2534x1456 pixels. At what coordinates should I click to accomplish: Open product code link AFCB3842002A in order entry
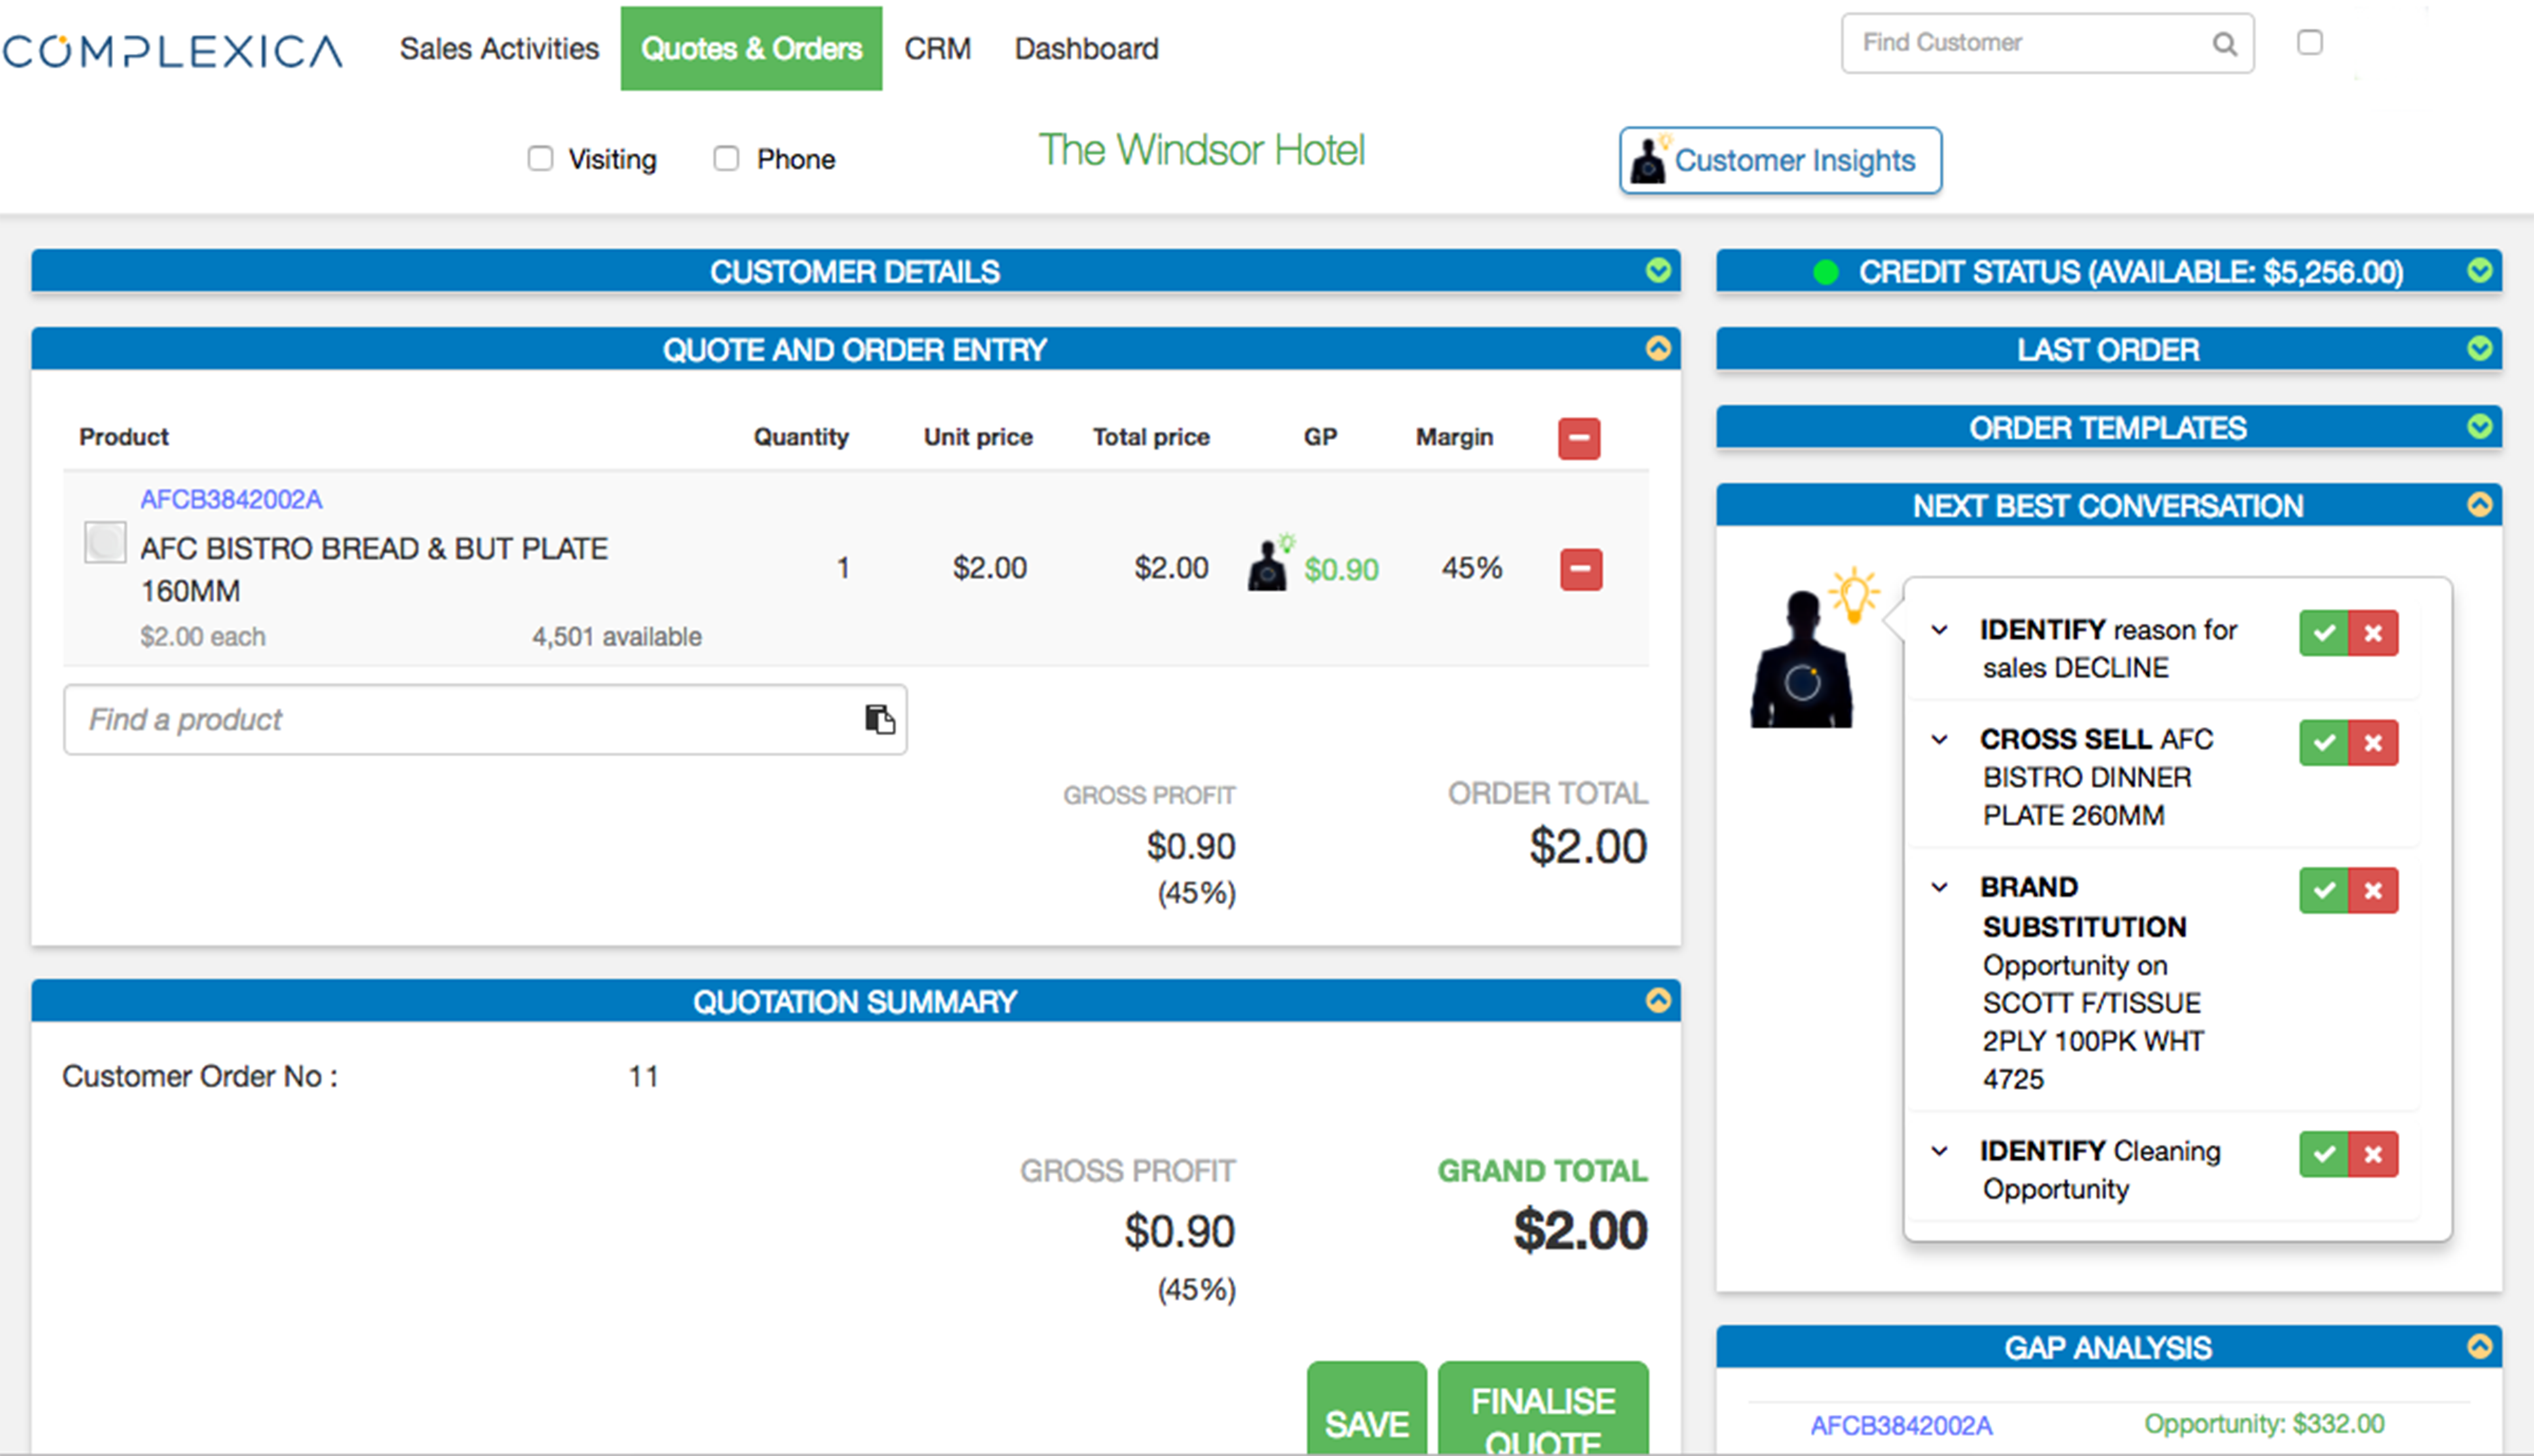(231, 500)
